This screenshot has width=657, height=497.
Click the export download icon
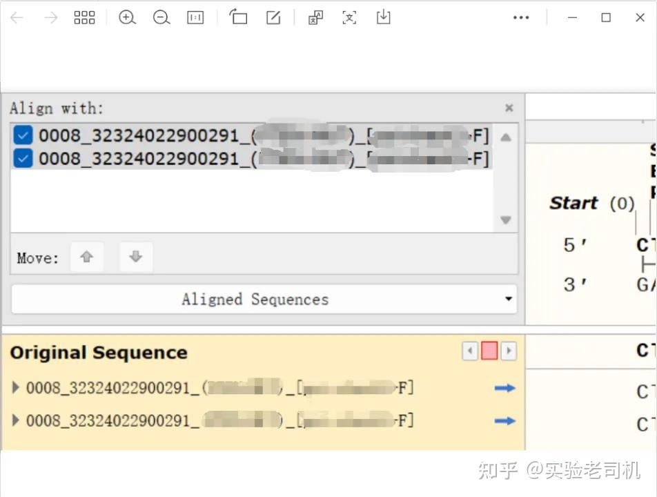coord(384,17)
